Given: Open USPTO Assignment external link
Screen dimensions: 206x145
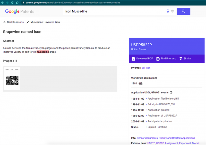Looking at the screenshot, I should tap(167, 143).
